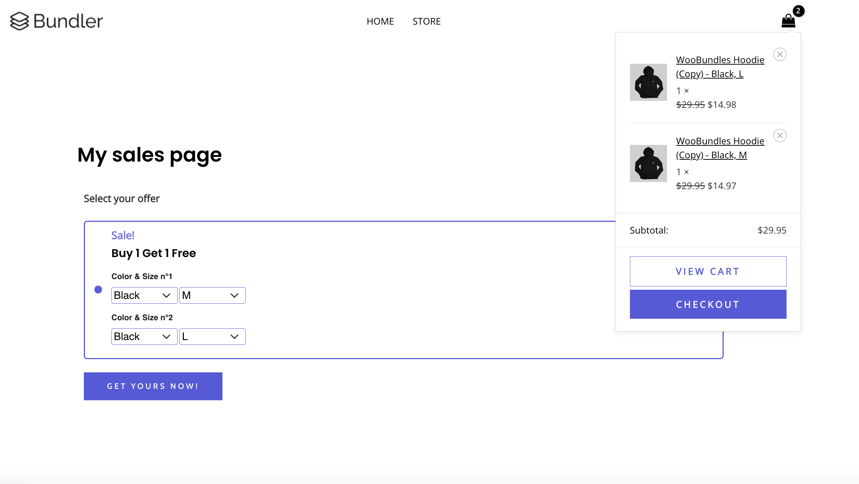Remove Black, M hoodie from cart
Screen dimensions: 859x484
coord(780,136)
